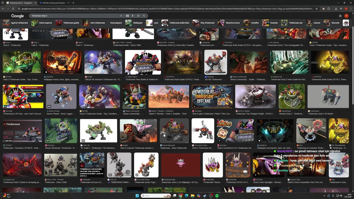
Task: Open Steam from the taskbar
Action: [x=205, y=196]
